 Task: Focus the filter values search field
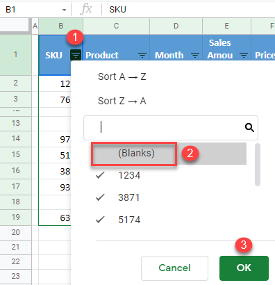click(171, 128)
